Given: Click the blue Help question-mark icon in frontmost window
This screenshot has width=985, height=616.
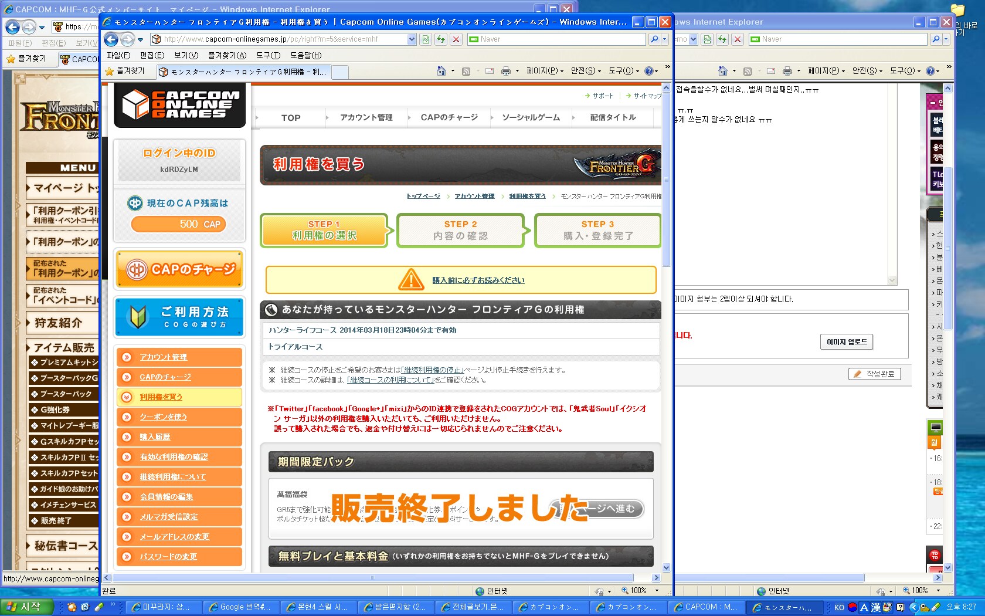Looking at the screenshot, I should click(x=649, y=71).
